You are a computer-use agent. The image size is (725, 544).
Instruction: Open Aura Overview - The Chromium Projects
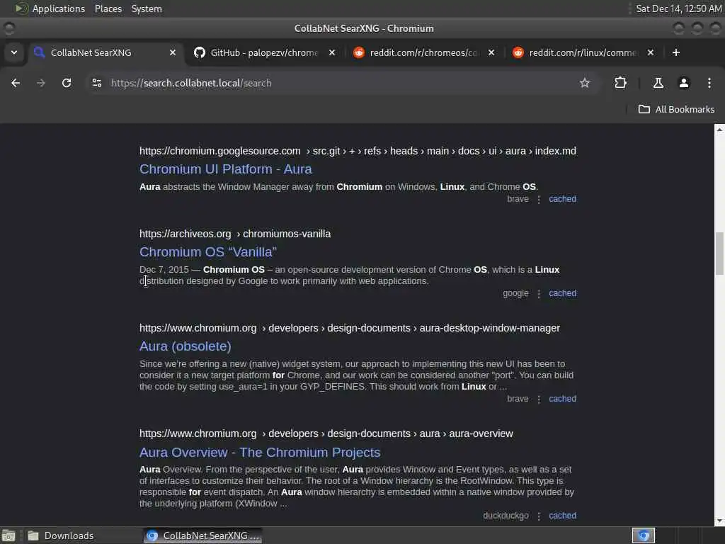(x=260, y=452)
